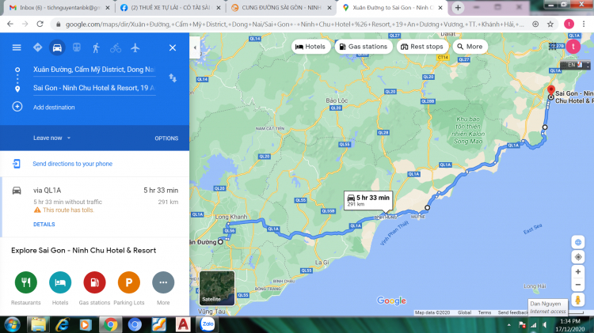
Task: Open File Explorer from taskbar
Action: coord(38,324)
